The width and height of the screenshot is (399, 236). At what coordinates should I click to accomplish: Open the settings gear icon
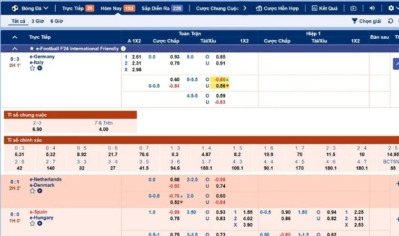390,8
